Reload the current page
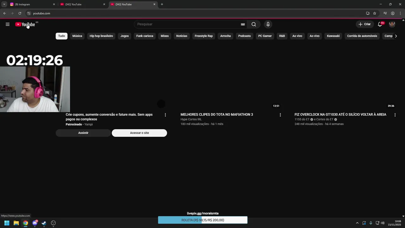 pyautogui.click(x=20, y=13)
